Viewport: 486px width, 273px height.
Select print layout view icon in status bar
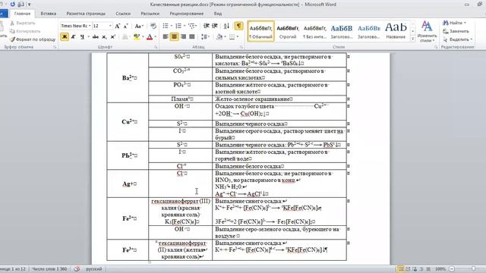point(400,269)
